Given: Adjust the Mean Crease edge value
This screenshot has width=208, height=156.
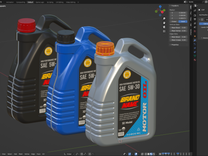Looking at the screenshot, I should click(x=179, y=40).
